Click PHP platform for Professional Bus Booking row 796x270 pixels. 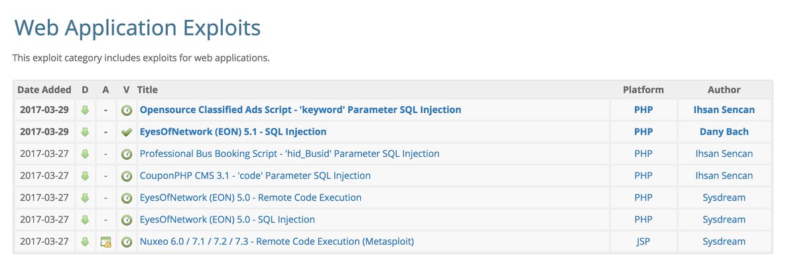click(x=643, y=154)
